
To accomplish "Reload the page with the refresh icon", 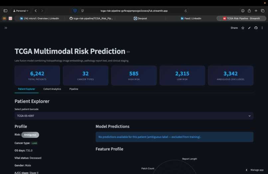I will (x=186, y=11).
